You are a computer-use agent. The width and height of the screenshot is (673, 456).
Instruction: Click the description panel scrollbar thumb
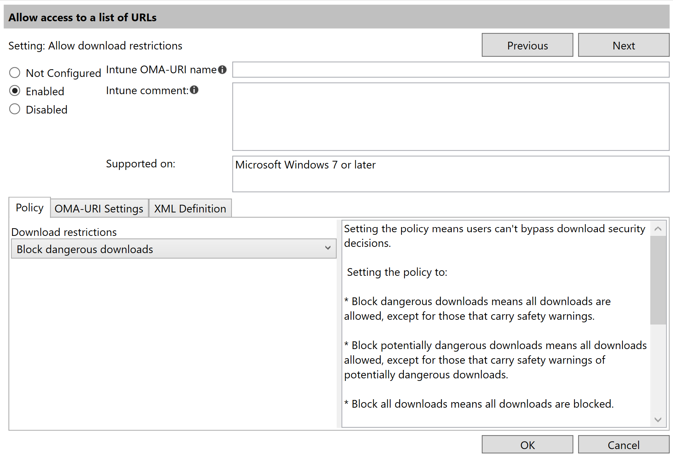(x=658, y=280)
